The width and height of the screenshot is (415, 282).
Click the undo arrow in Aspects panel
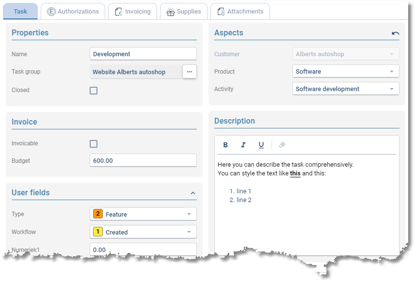(x=395, y=33)
